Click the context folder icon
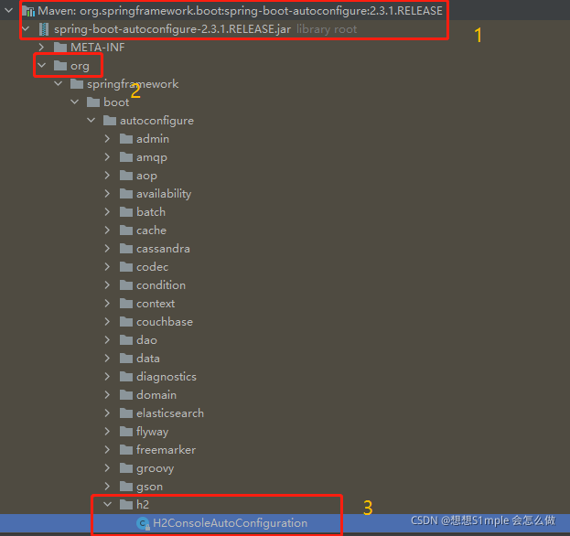The height and width of the screenshot is (536, 570). 126,304
